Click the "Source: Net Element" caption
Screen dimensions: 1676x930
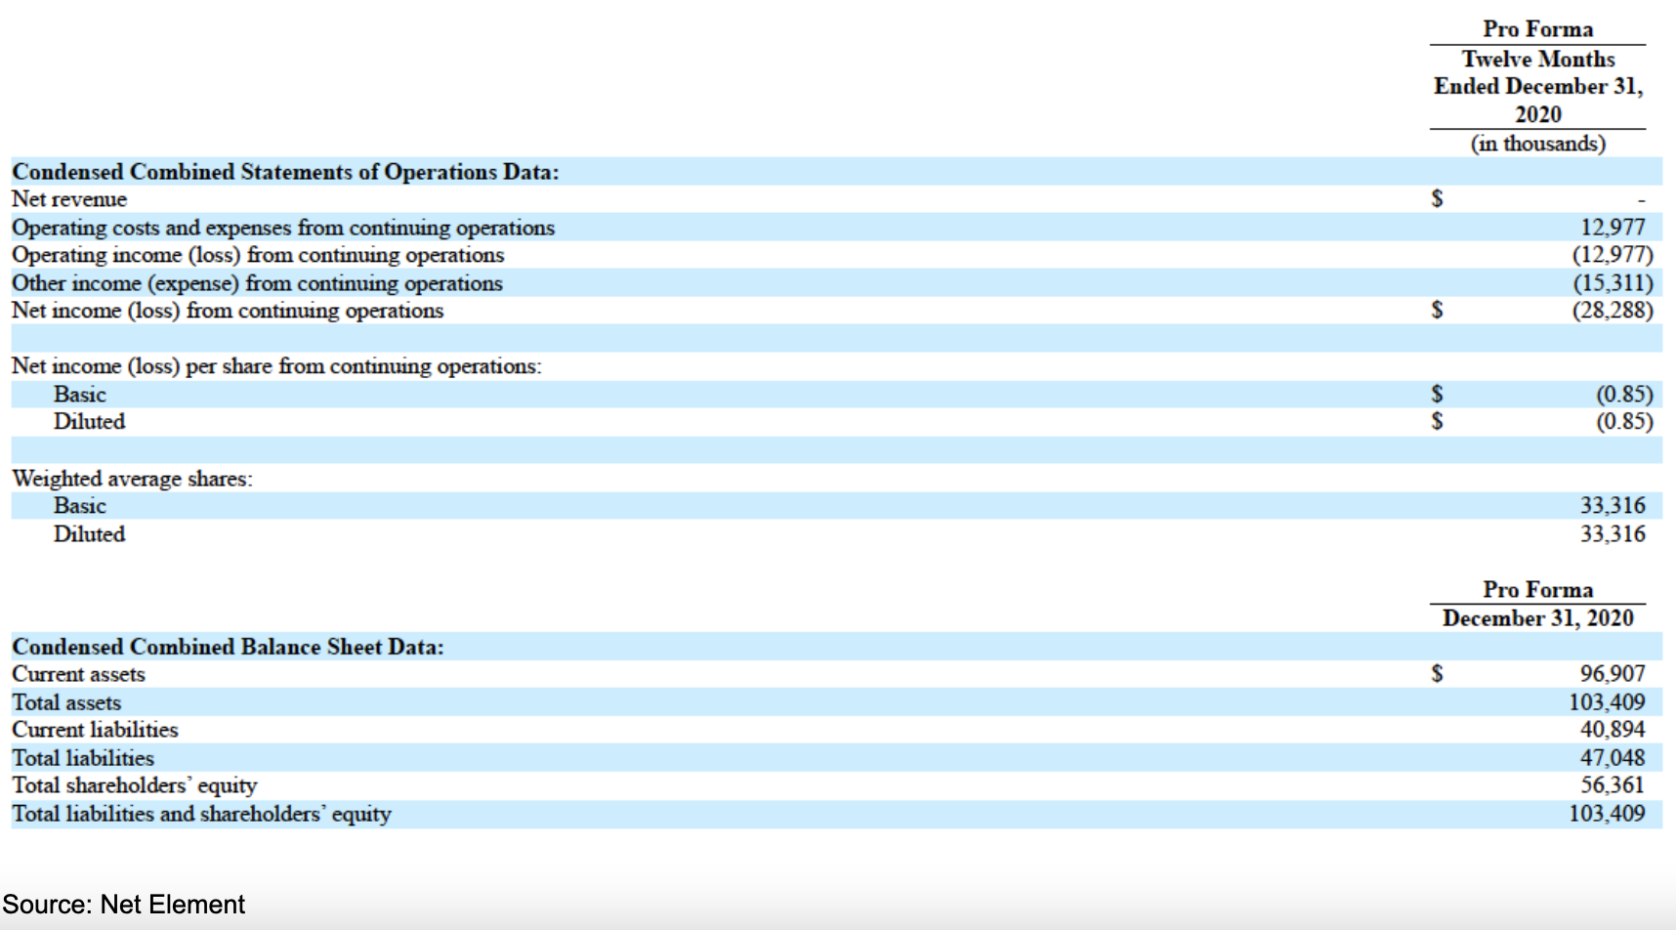pyautogui.click(x=123, y=905)
